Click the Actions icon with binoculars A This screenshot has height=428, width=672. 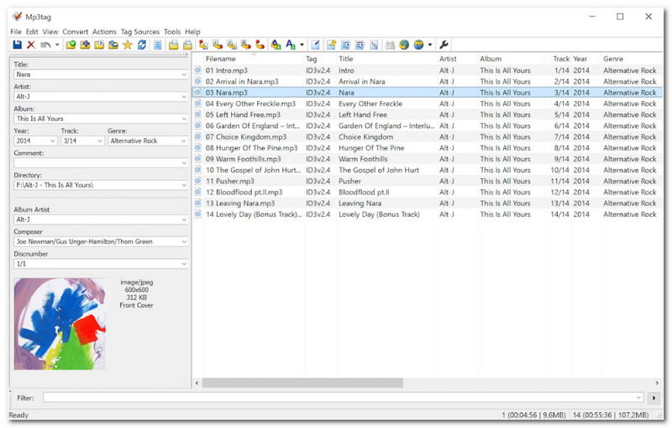276,45
